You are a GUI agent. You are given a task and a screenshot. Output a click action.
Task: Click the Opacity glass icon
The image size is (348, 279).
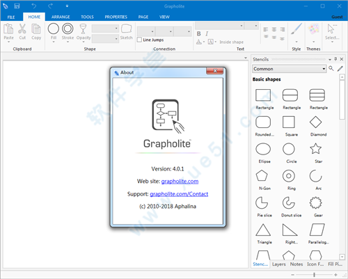(x=83, y=29)
